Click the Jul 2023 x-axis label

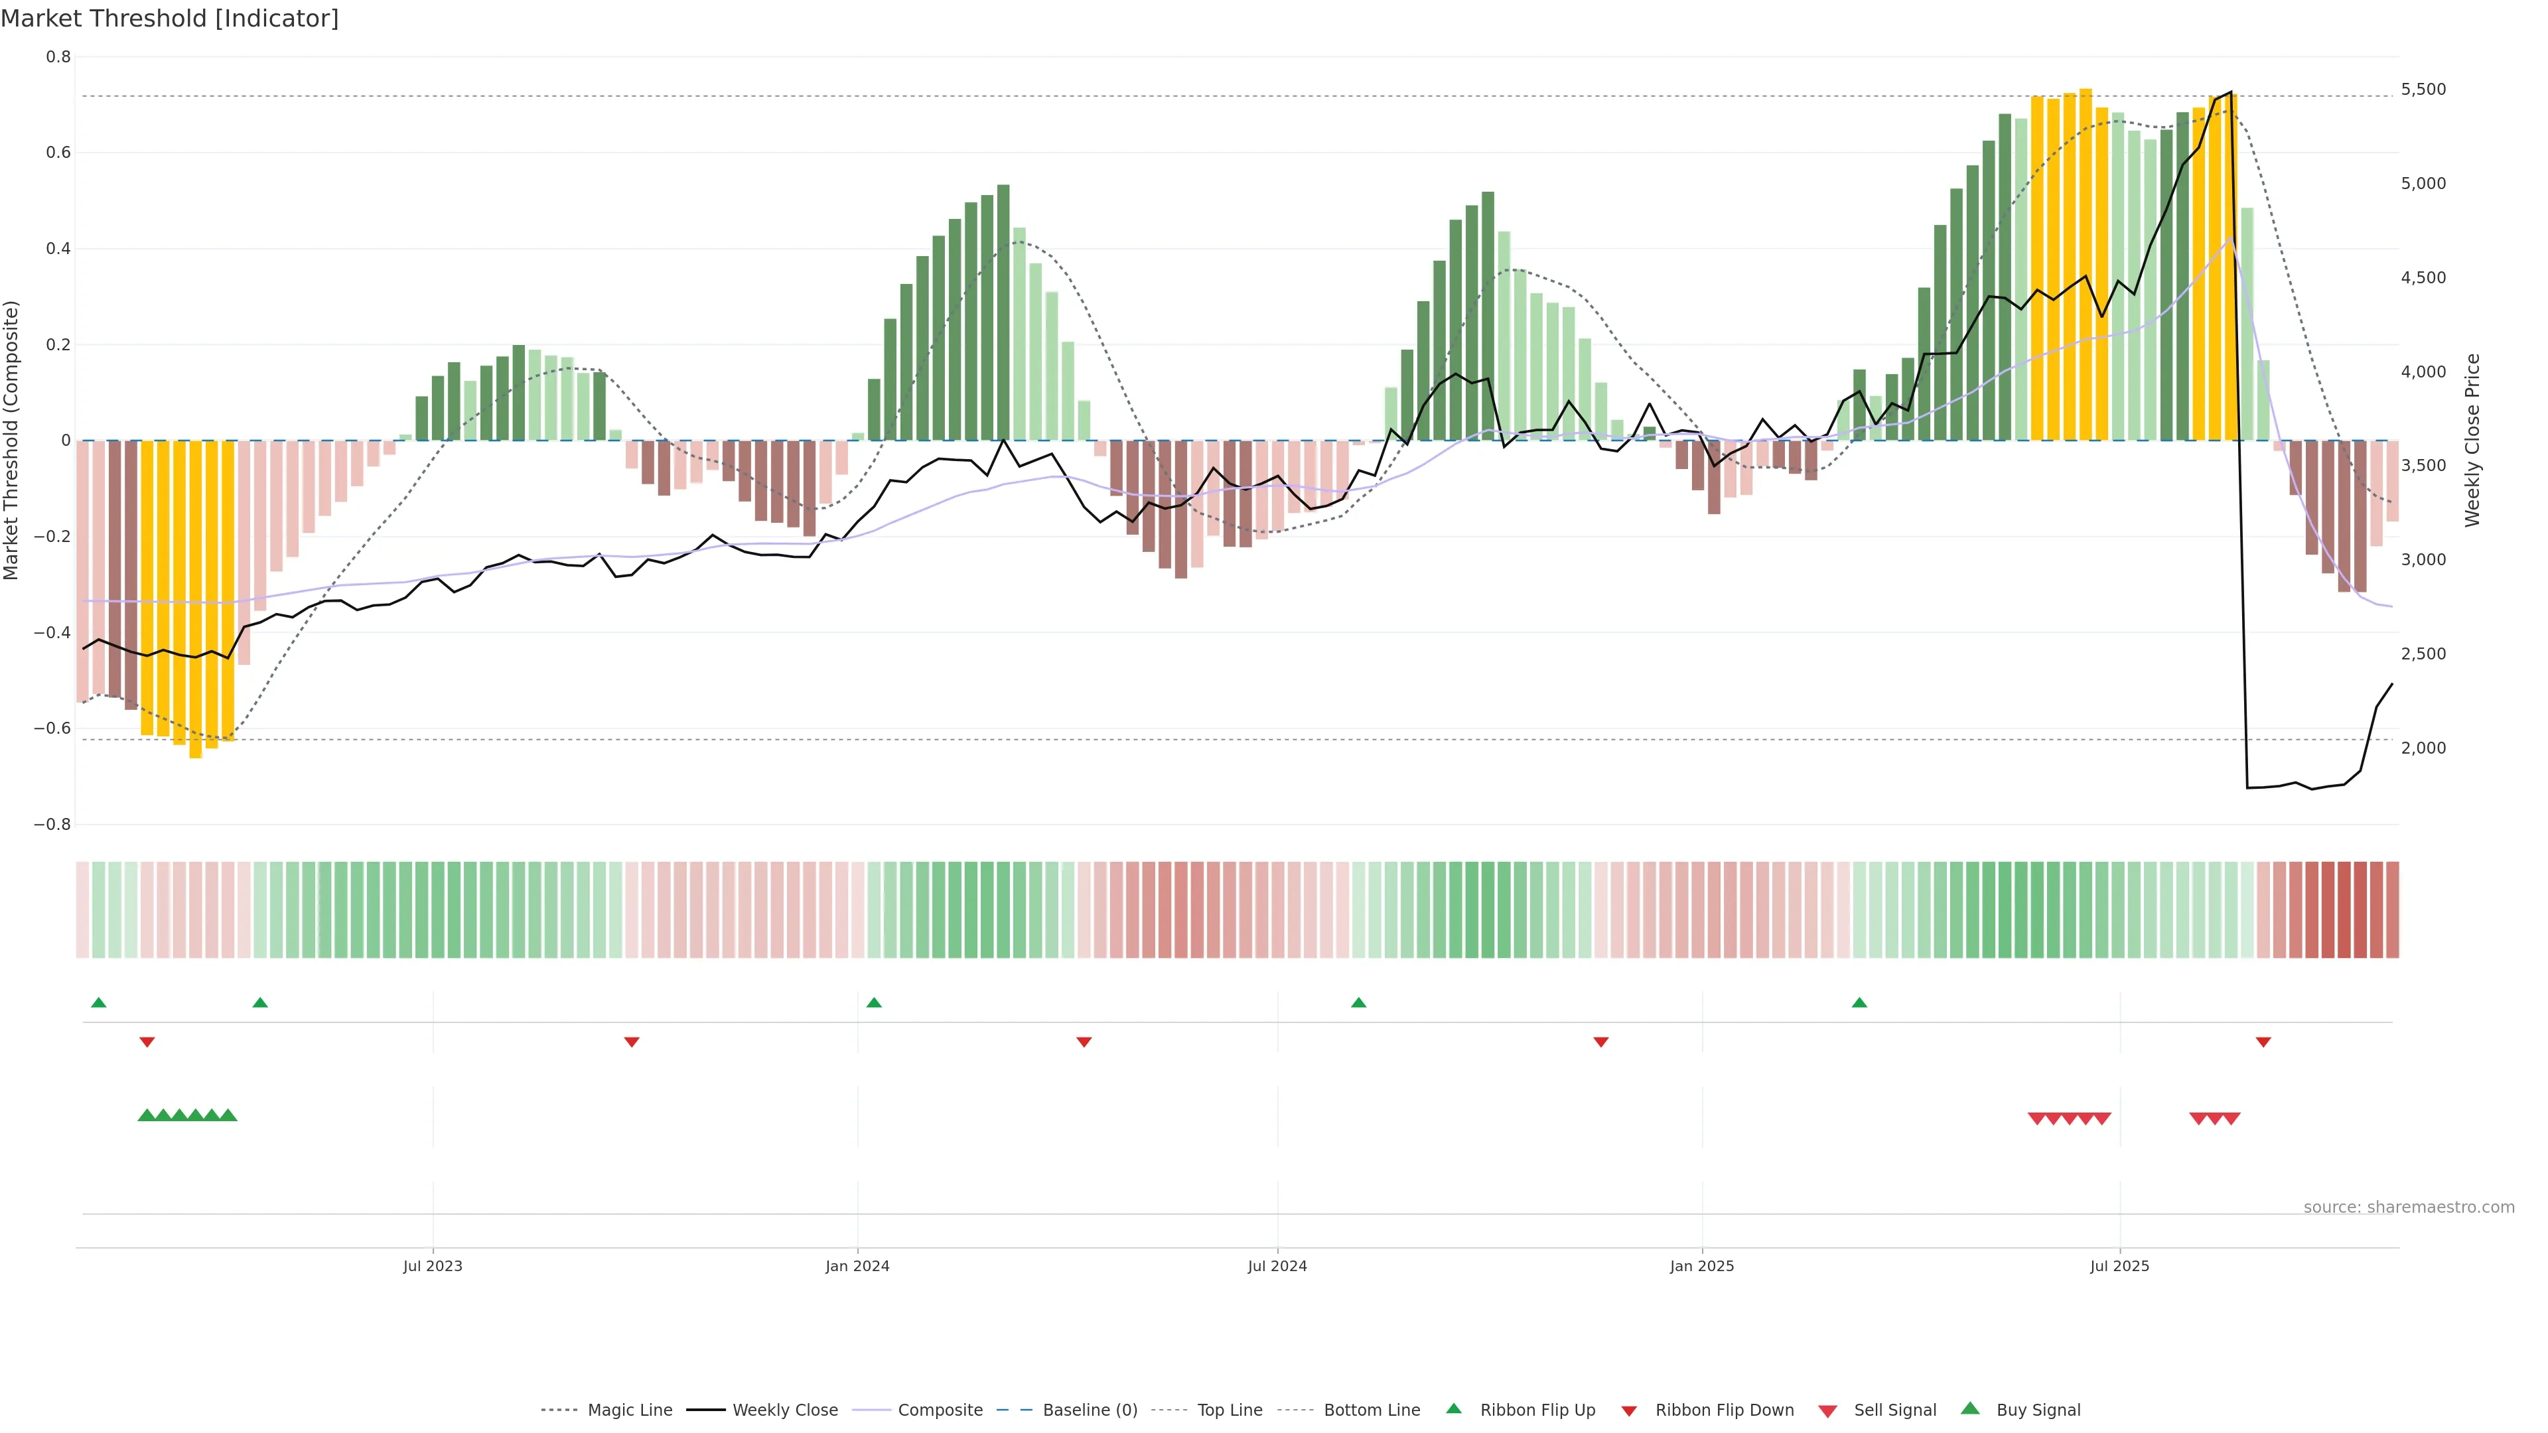(432, 1266)
